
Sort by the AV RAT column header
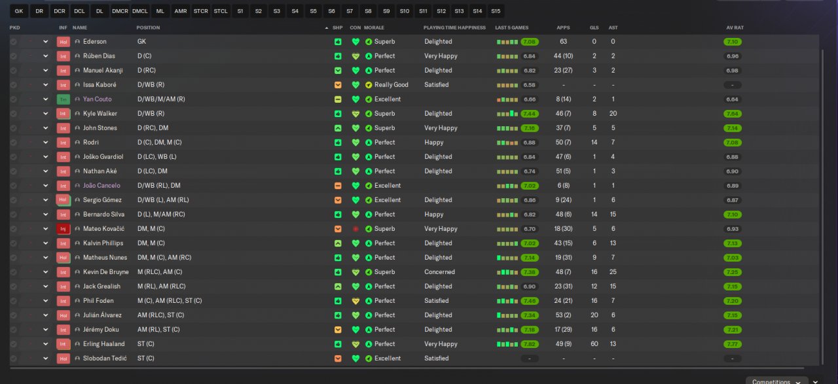click(735, 27)
